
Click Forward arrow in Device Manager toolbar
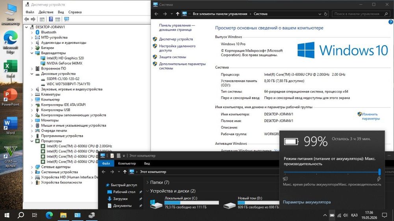coord(33,19)
